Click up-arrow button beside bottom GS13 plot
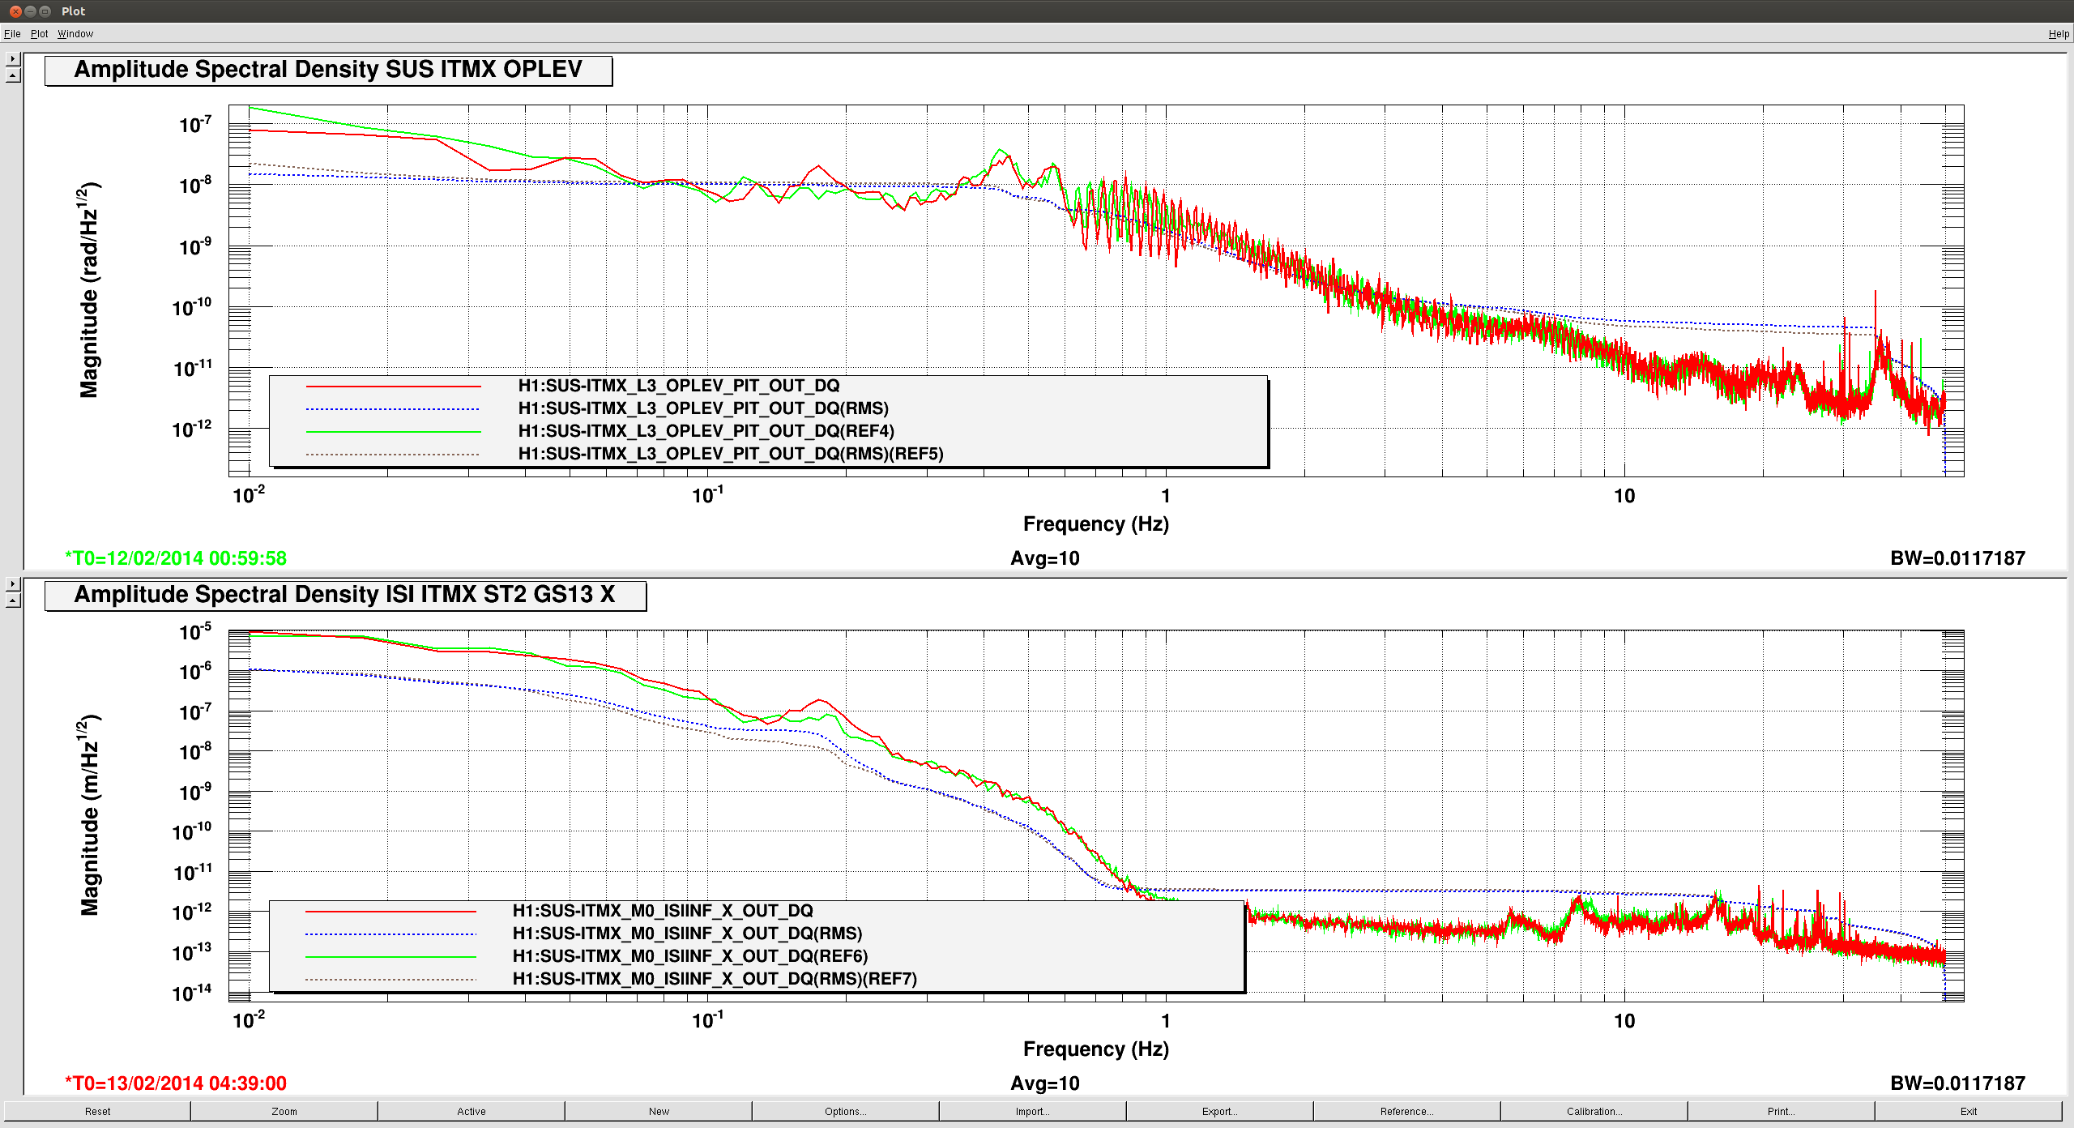2074x1128 pixels. coord(13,600)
